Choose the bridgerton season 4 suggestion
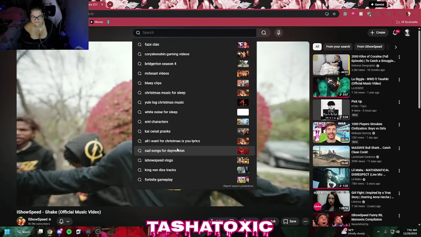The width and height of the screenshot is (421, 237). pos(194,64)
